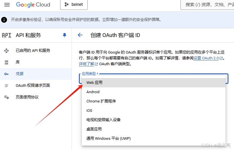234x150 pixels.
Task: Click the key icon beside 凭据
Action: click(6, 74)
